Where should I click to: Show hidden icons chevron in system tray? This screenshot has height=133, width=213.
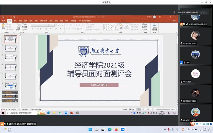point(164,130)
